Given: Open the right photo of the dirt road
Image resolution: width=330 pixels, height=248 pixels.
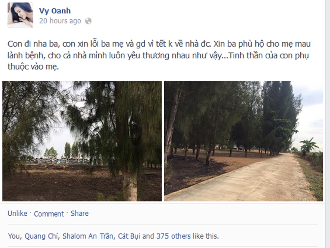Looking at the screenshot, I should (x=244, y=141).
